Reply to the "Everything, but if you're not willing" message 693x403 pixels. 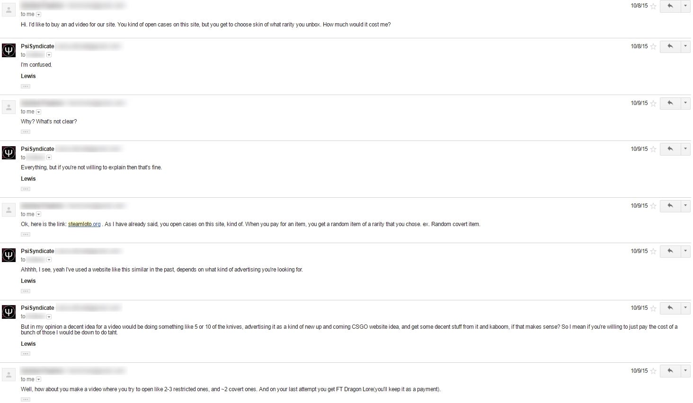tap(670, 149)
